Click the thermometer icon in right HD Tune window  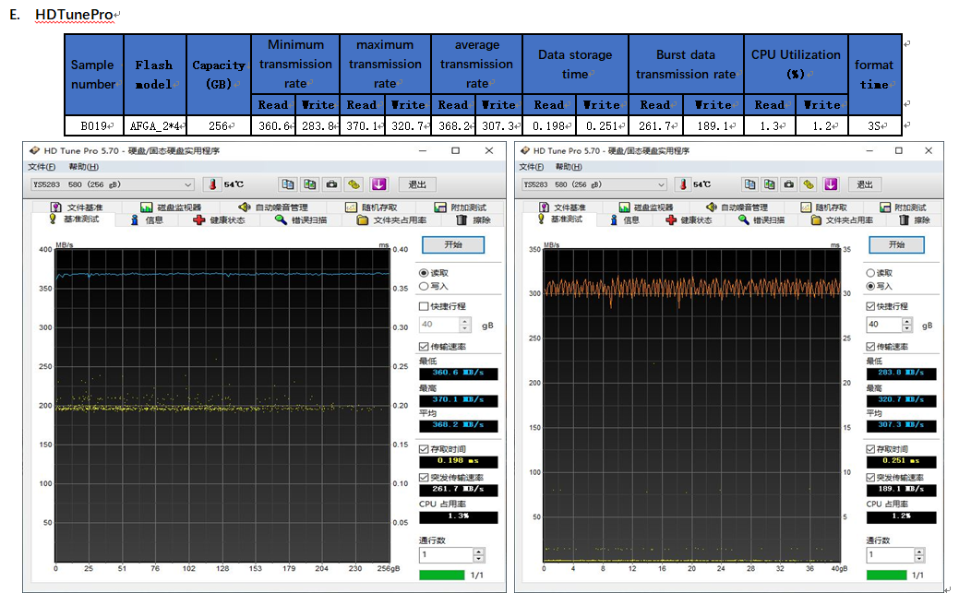(x=683, y=184)
